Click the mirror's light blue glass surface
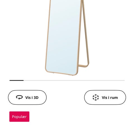134x134 pixels. point(63,37)
